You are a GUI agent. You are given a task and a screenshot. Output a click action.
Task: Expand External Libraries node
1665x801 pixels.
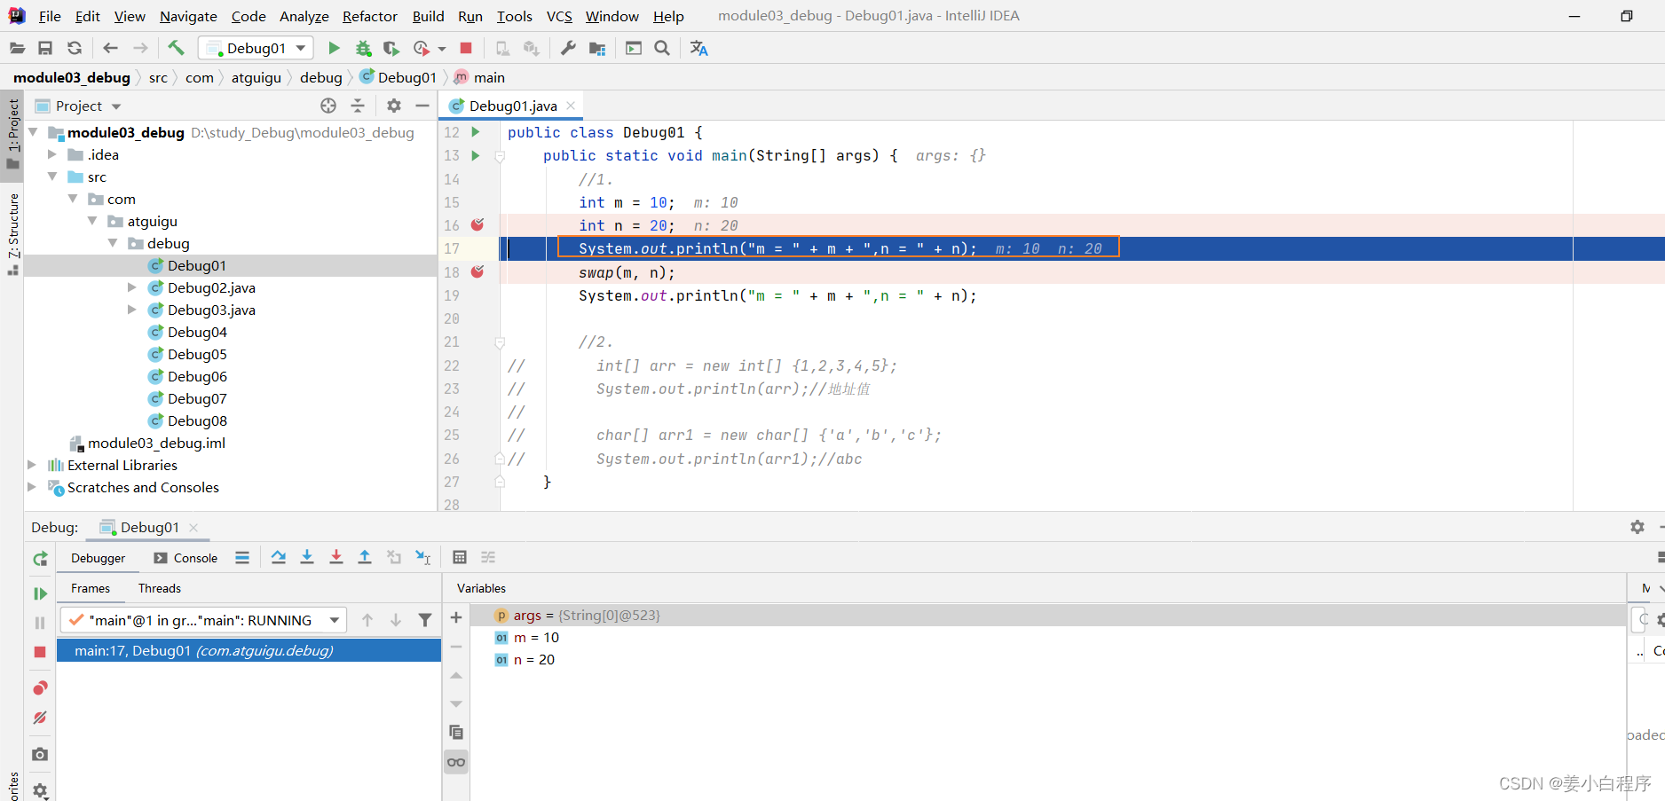click(x=32, y=465)
